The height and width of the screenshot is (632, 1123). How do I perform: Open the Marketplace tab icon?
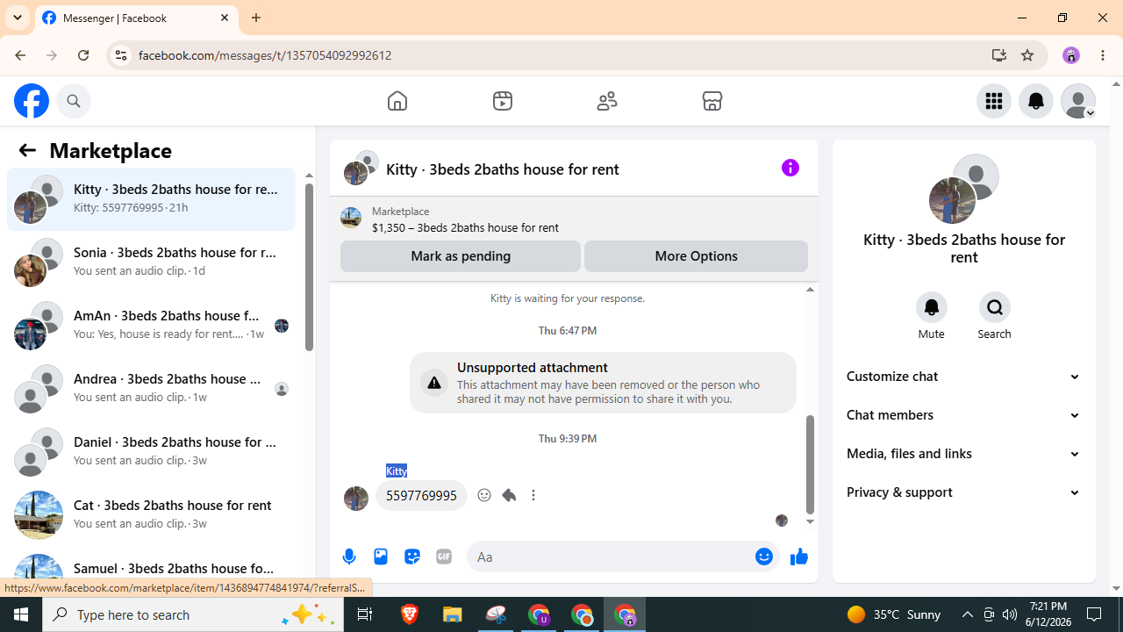(712, 101)
